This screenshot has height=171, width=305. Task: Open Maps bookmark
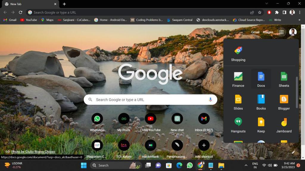point(47,20)
